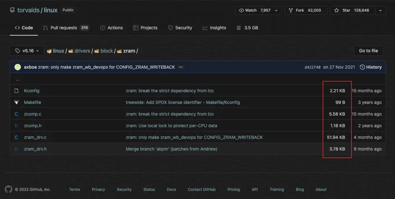The image size is (395, 199).
Task: Open the zcomp.h file
Action: [x=33, y=126]
